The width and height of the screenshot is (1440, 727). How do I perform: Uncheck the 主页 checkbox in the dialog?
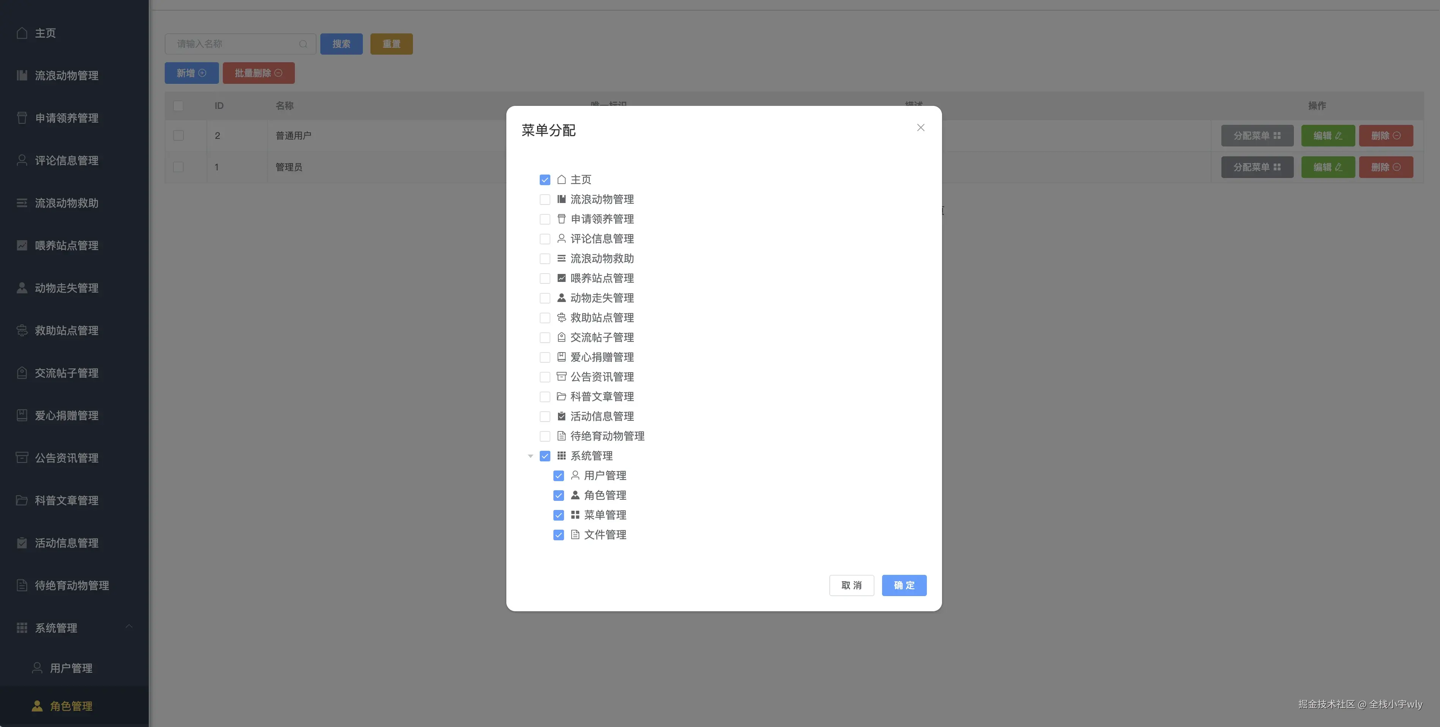[x=545, y=180]
